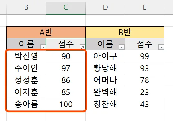Select the cell containing 박진영
This screenshot has height=121, width=173.
click(x=26, y=56)
